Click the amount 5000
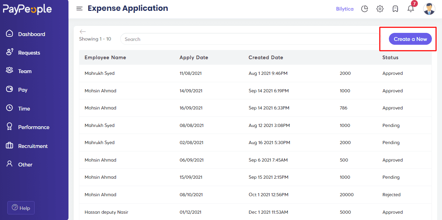Image resolution: width=442 pixels, height=220 pixels. (345, 212)
